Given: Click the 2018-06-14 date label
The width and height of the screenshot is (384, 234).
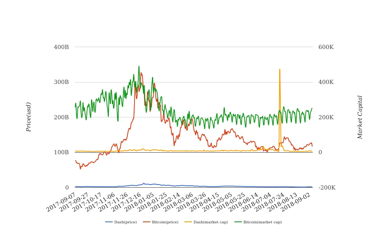Looking at the screenshot, I should [243, 202].
